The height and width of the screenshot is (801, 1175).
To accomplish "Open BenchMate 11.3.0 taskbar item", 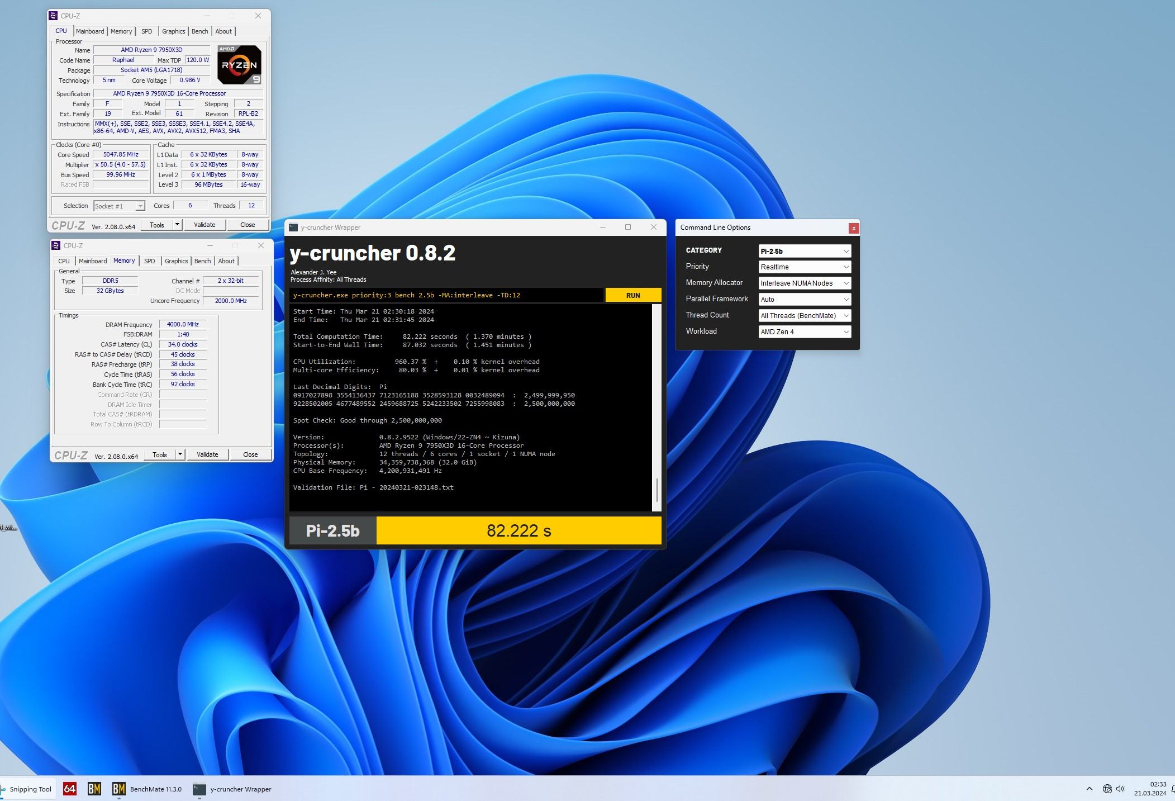I will tap(148, 789).
